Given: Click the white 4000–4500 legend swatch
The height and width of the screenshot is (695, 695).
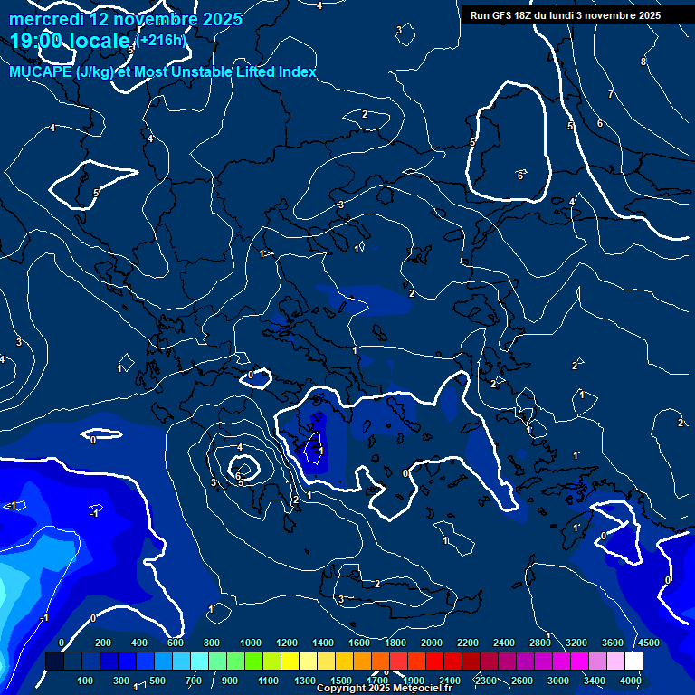Looking at the screenshot, I should tap(633, 661).
